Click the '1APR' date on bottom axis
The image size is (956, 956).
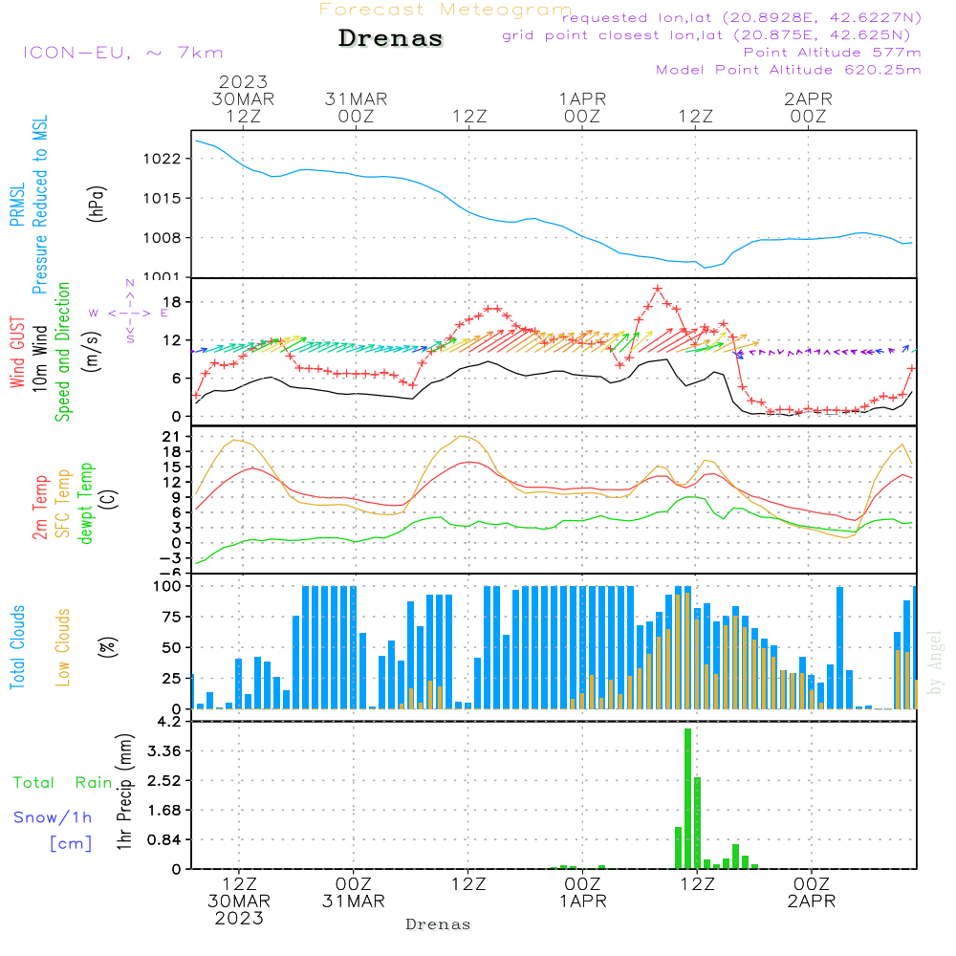(582, 901)
